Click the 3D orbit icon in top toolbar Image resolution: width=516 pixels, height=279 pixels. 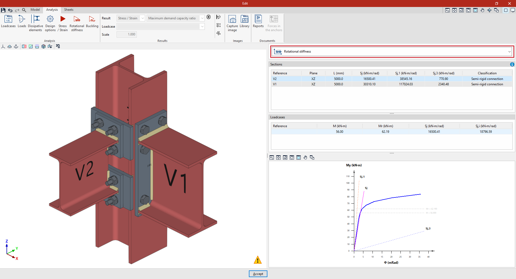coord(489,10)
